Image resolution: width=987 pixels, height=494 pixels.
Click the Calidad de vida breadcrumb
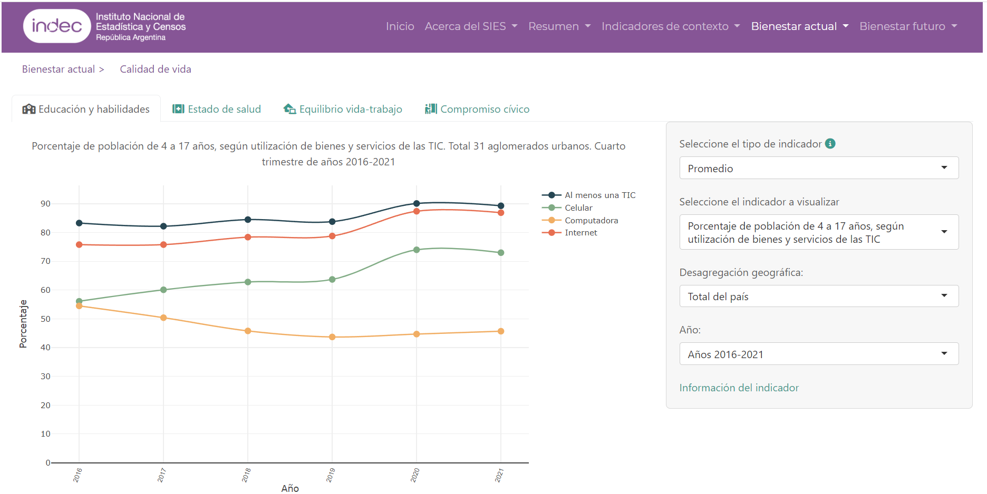pos(156,69)
